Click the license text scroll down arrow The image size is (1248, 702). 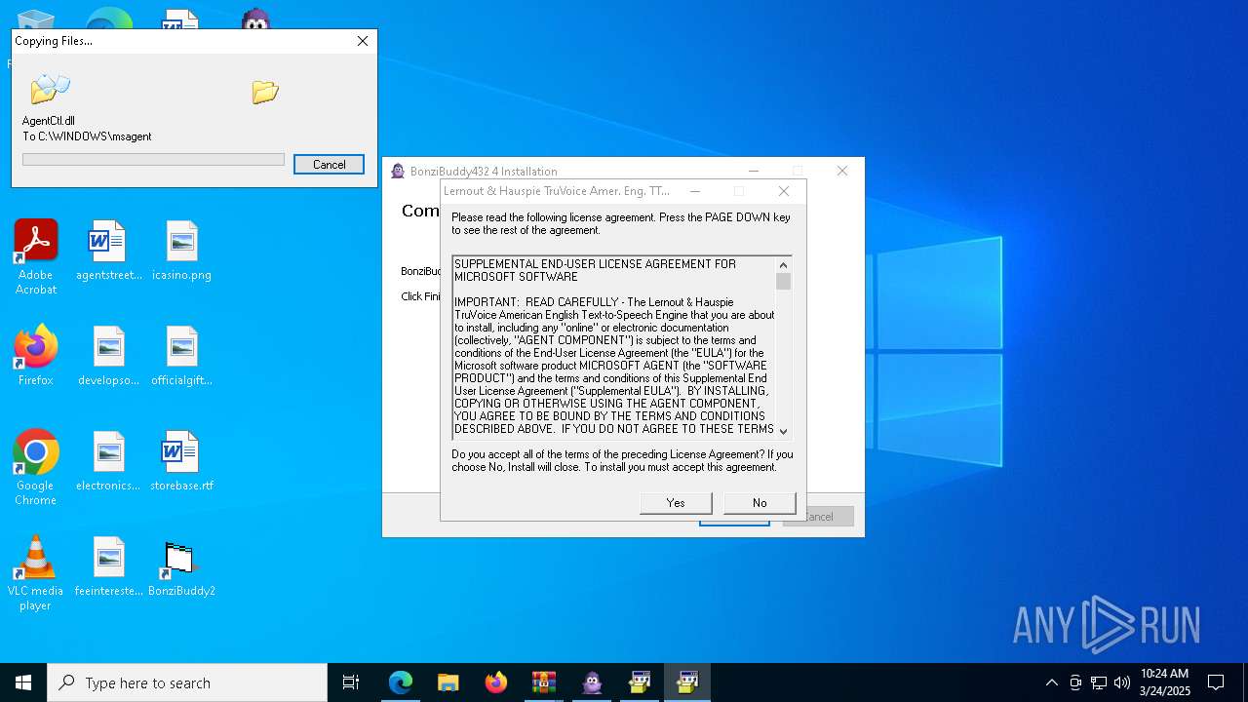point(783,430)
